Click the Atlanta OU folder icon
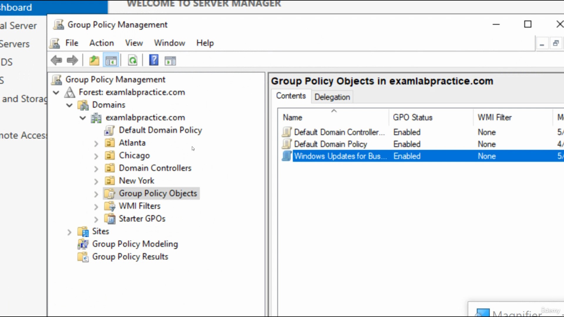The image size is (564, 317). tap(110, 143)
